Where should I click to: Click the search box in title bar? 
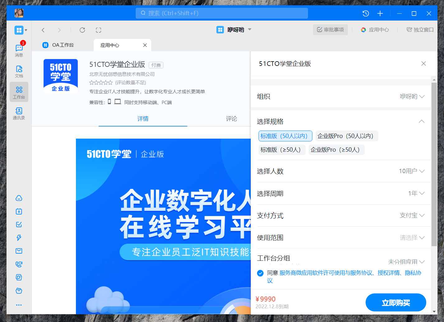[x=222, y=13]
